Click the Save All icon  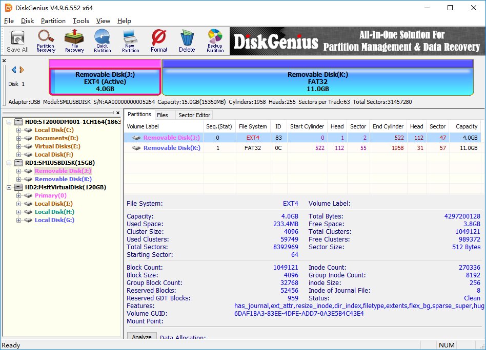pyautogui.click(x=17, y=41)
